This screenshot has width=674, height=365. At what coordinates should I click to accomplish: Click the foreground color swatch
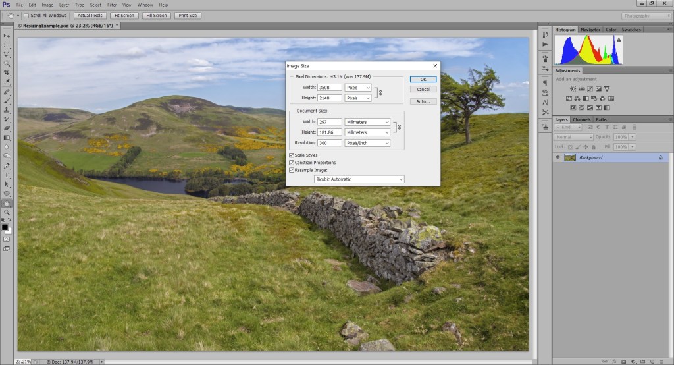click(x=5, y=227)
